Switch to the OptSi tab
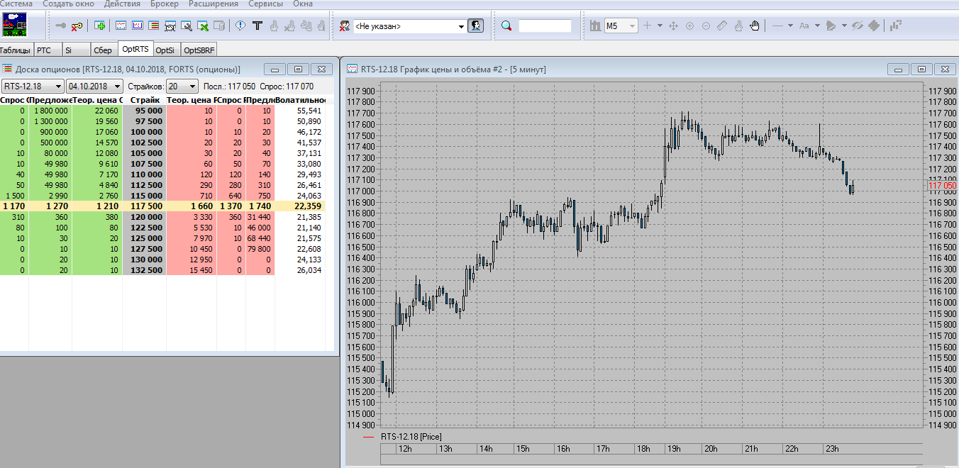This screenshot has width=959, height=468. pyautogui.click(x=165, y=50)
